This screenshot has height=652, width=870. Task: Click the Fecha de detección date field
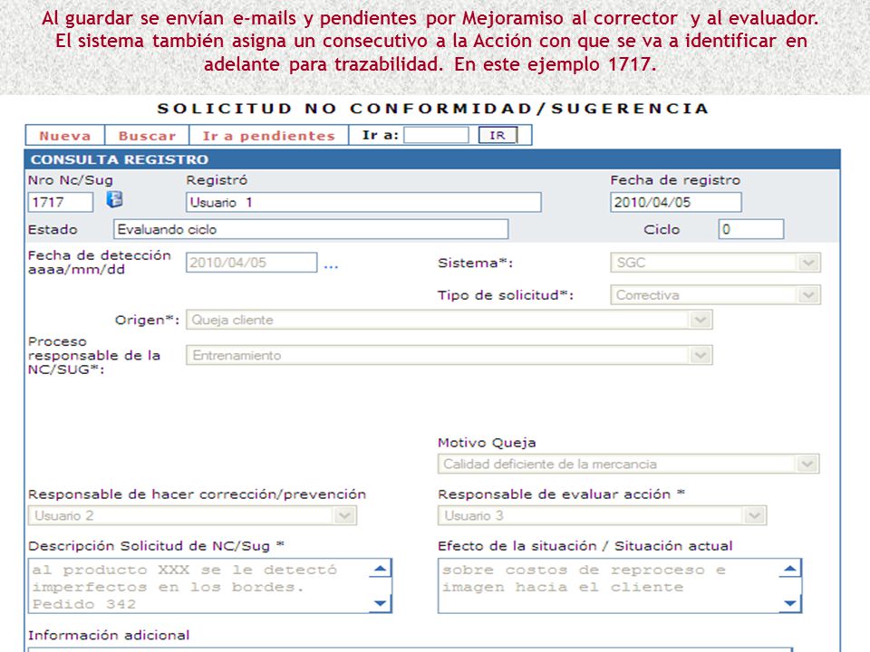pos(251,263)
